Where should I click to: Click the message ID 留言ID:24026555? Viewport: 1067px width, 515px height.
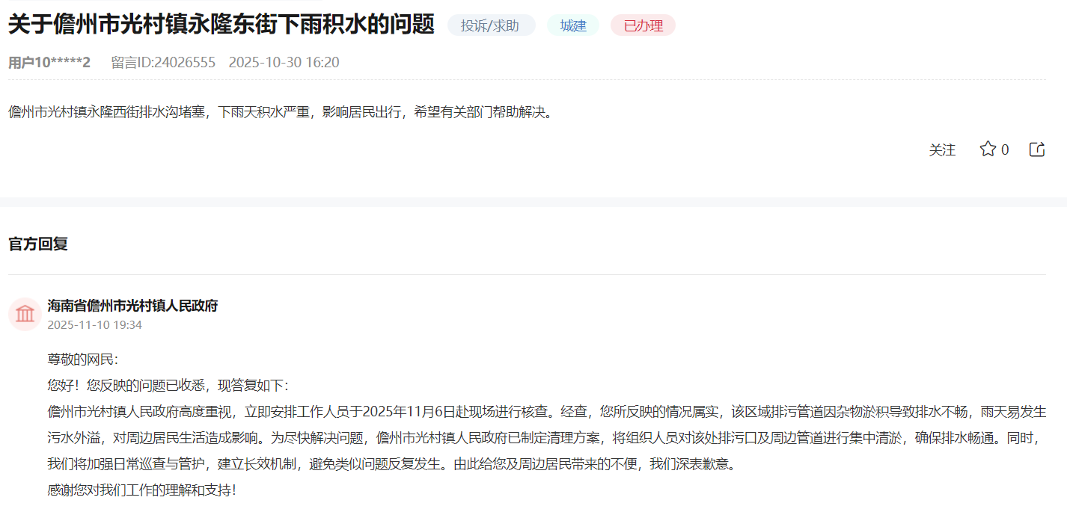[162, 62]
